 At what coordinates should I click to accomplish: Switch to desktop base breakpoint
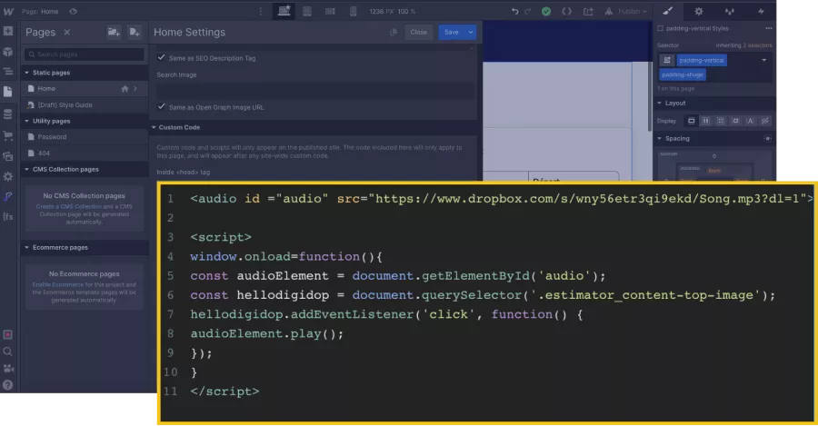point(284,11)
